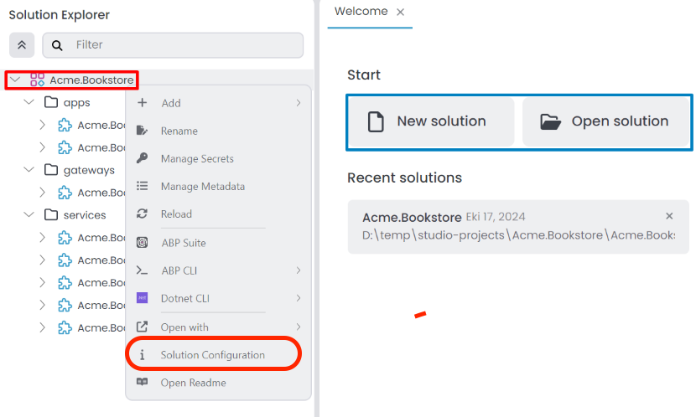This screenshot has width=696, height=417.
Task: Click the New solution button
Action: (x=431, y=122)
